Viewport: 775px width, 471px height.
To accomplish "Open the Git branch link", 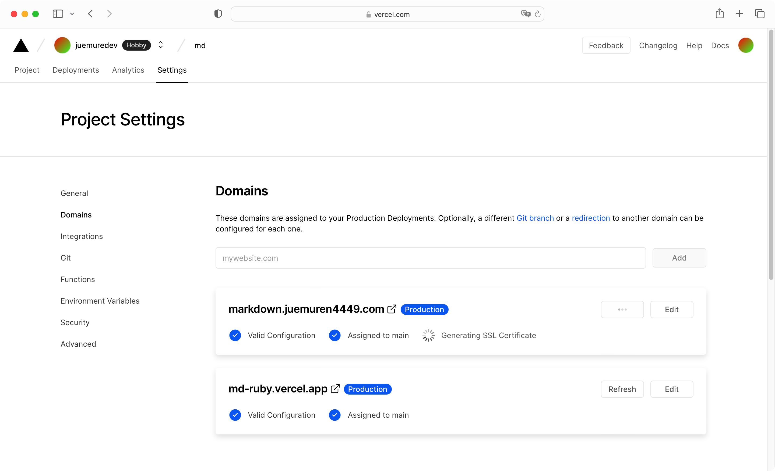I will click(535, 218).
